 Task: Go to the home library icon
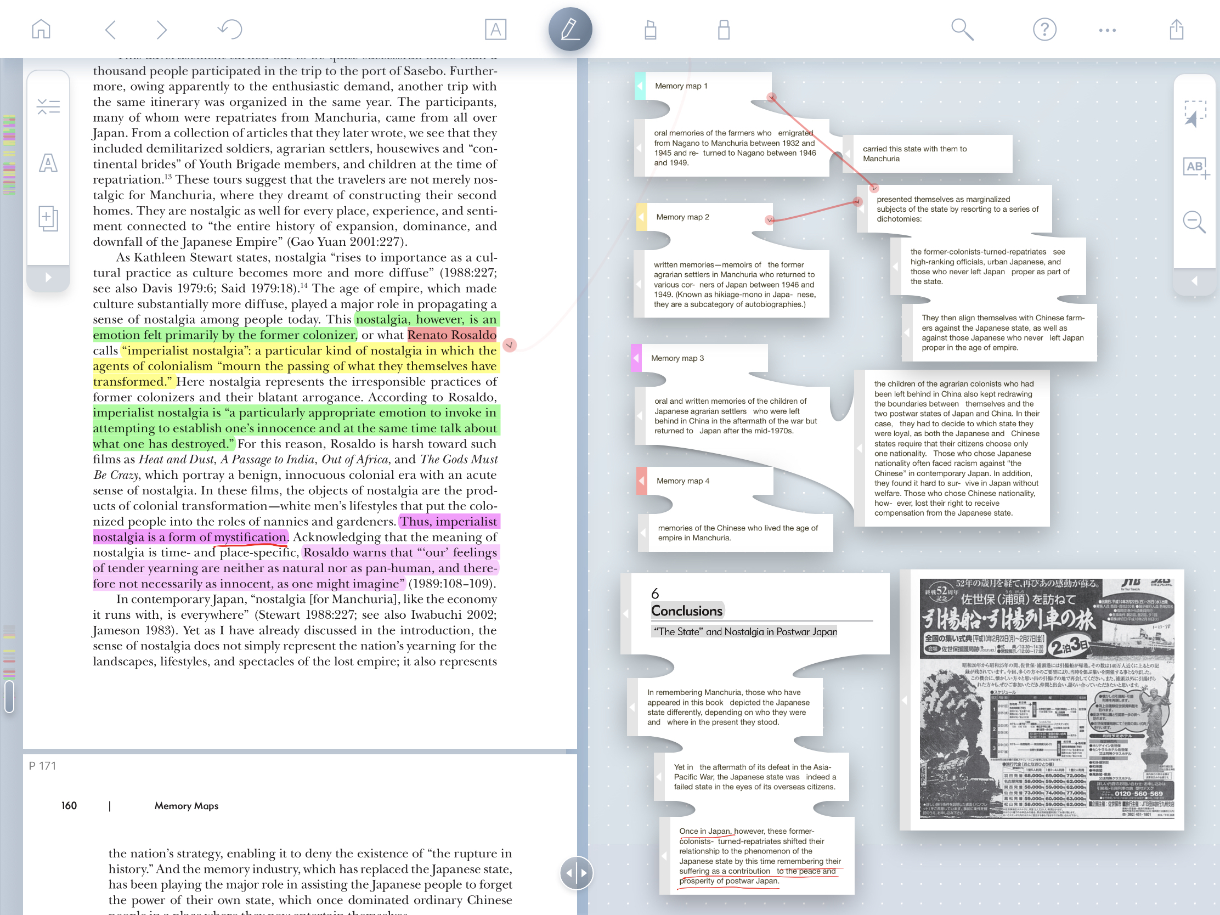coord(41,29)
